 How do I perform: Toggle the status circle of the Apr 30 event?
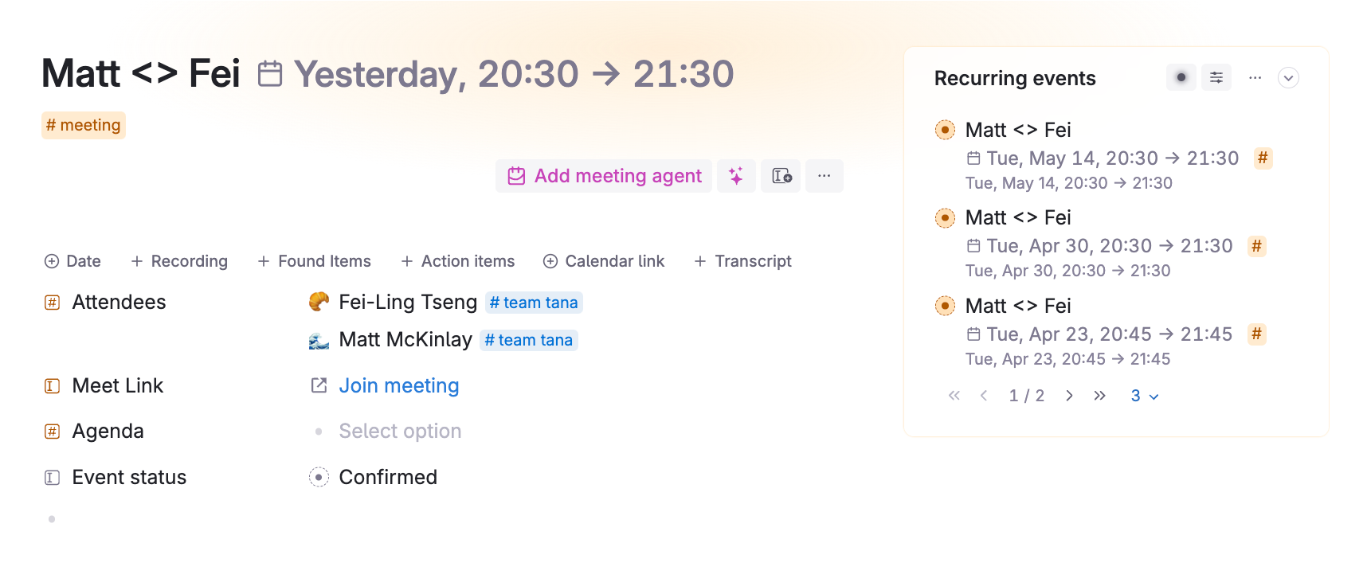[945, 217]
